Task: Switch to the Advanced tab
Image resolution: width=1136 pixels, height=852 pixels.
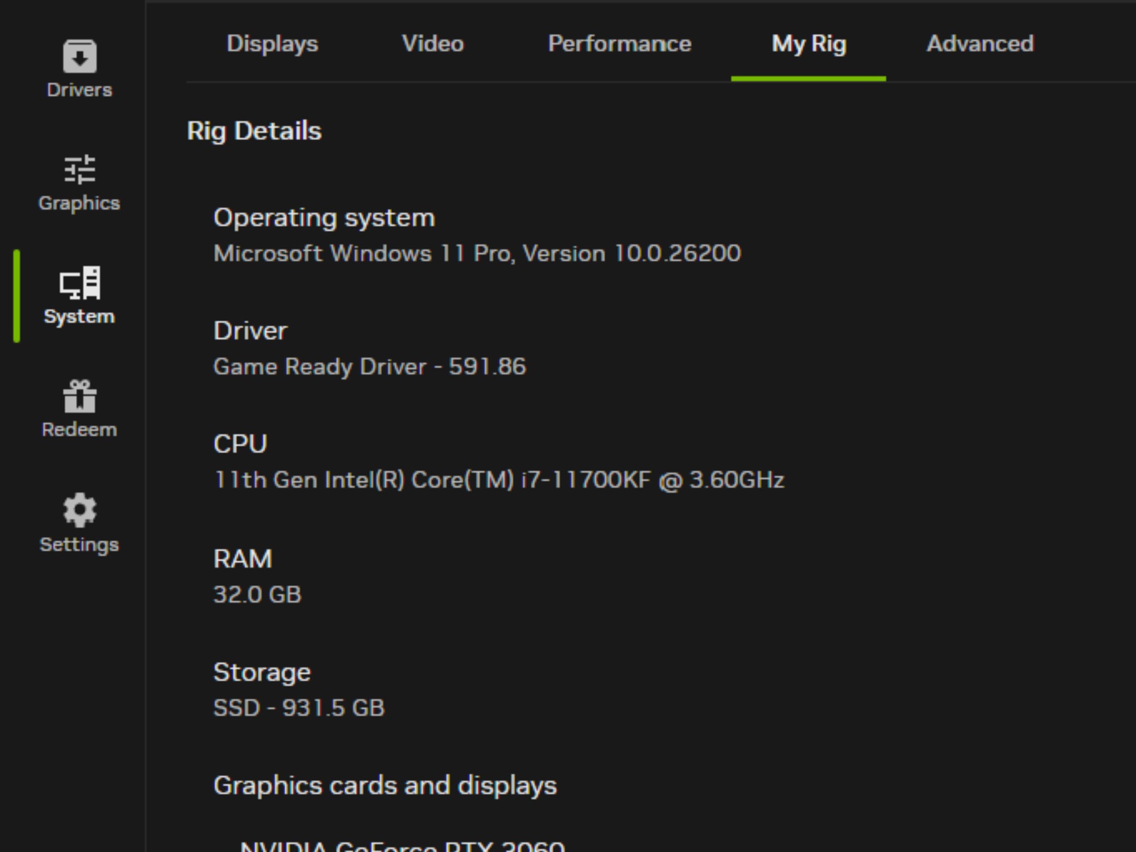Action: 980,44
